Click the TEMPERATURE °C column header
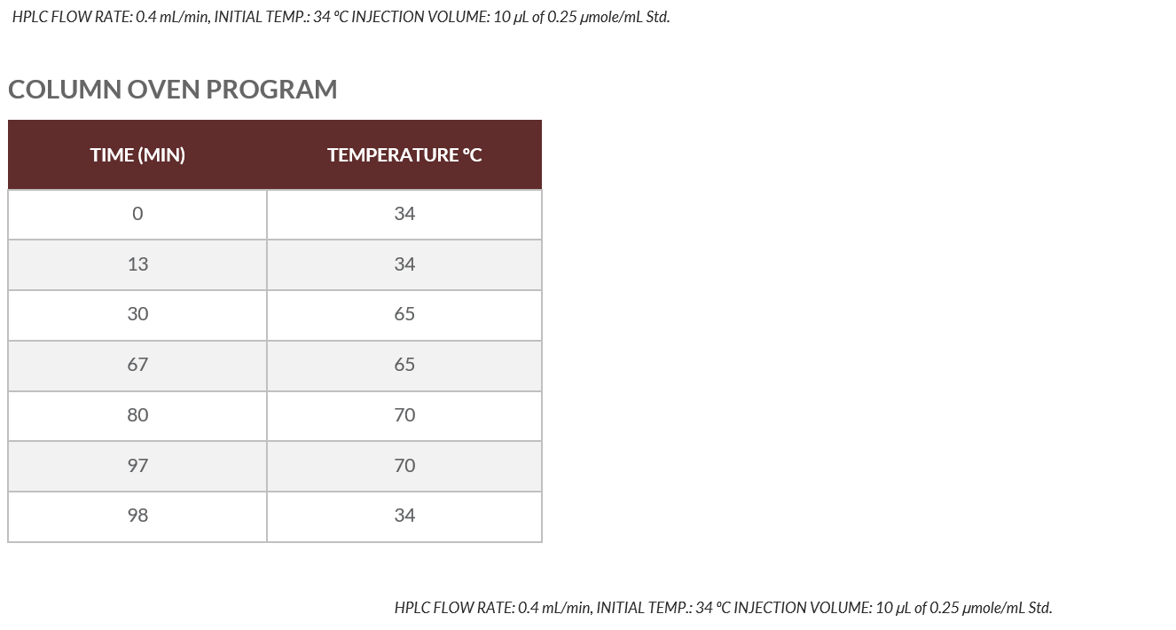 point(404,155)
